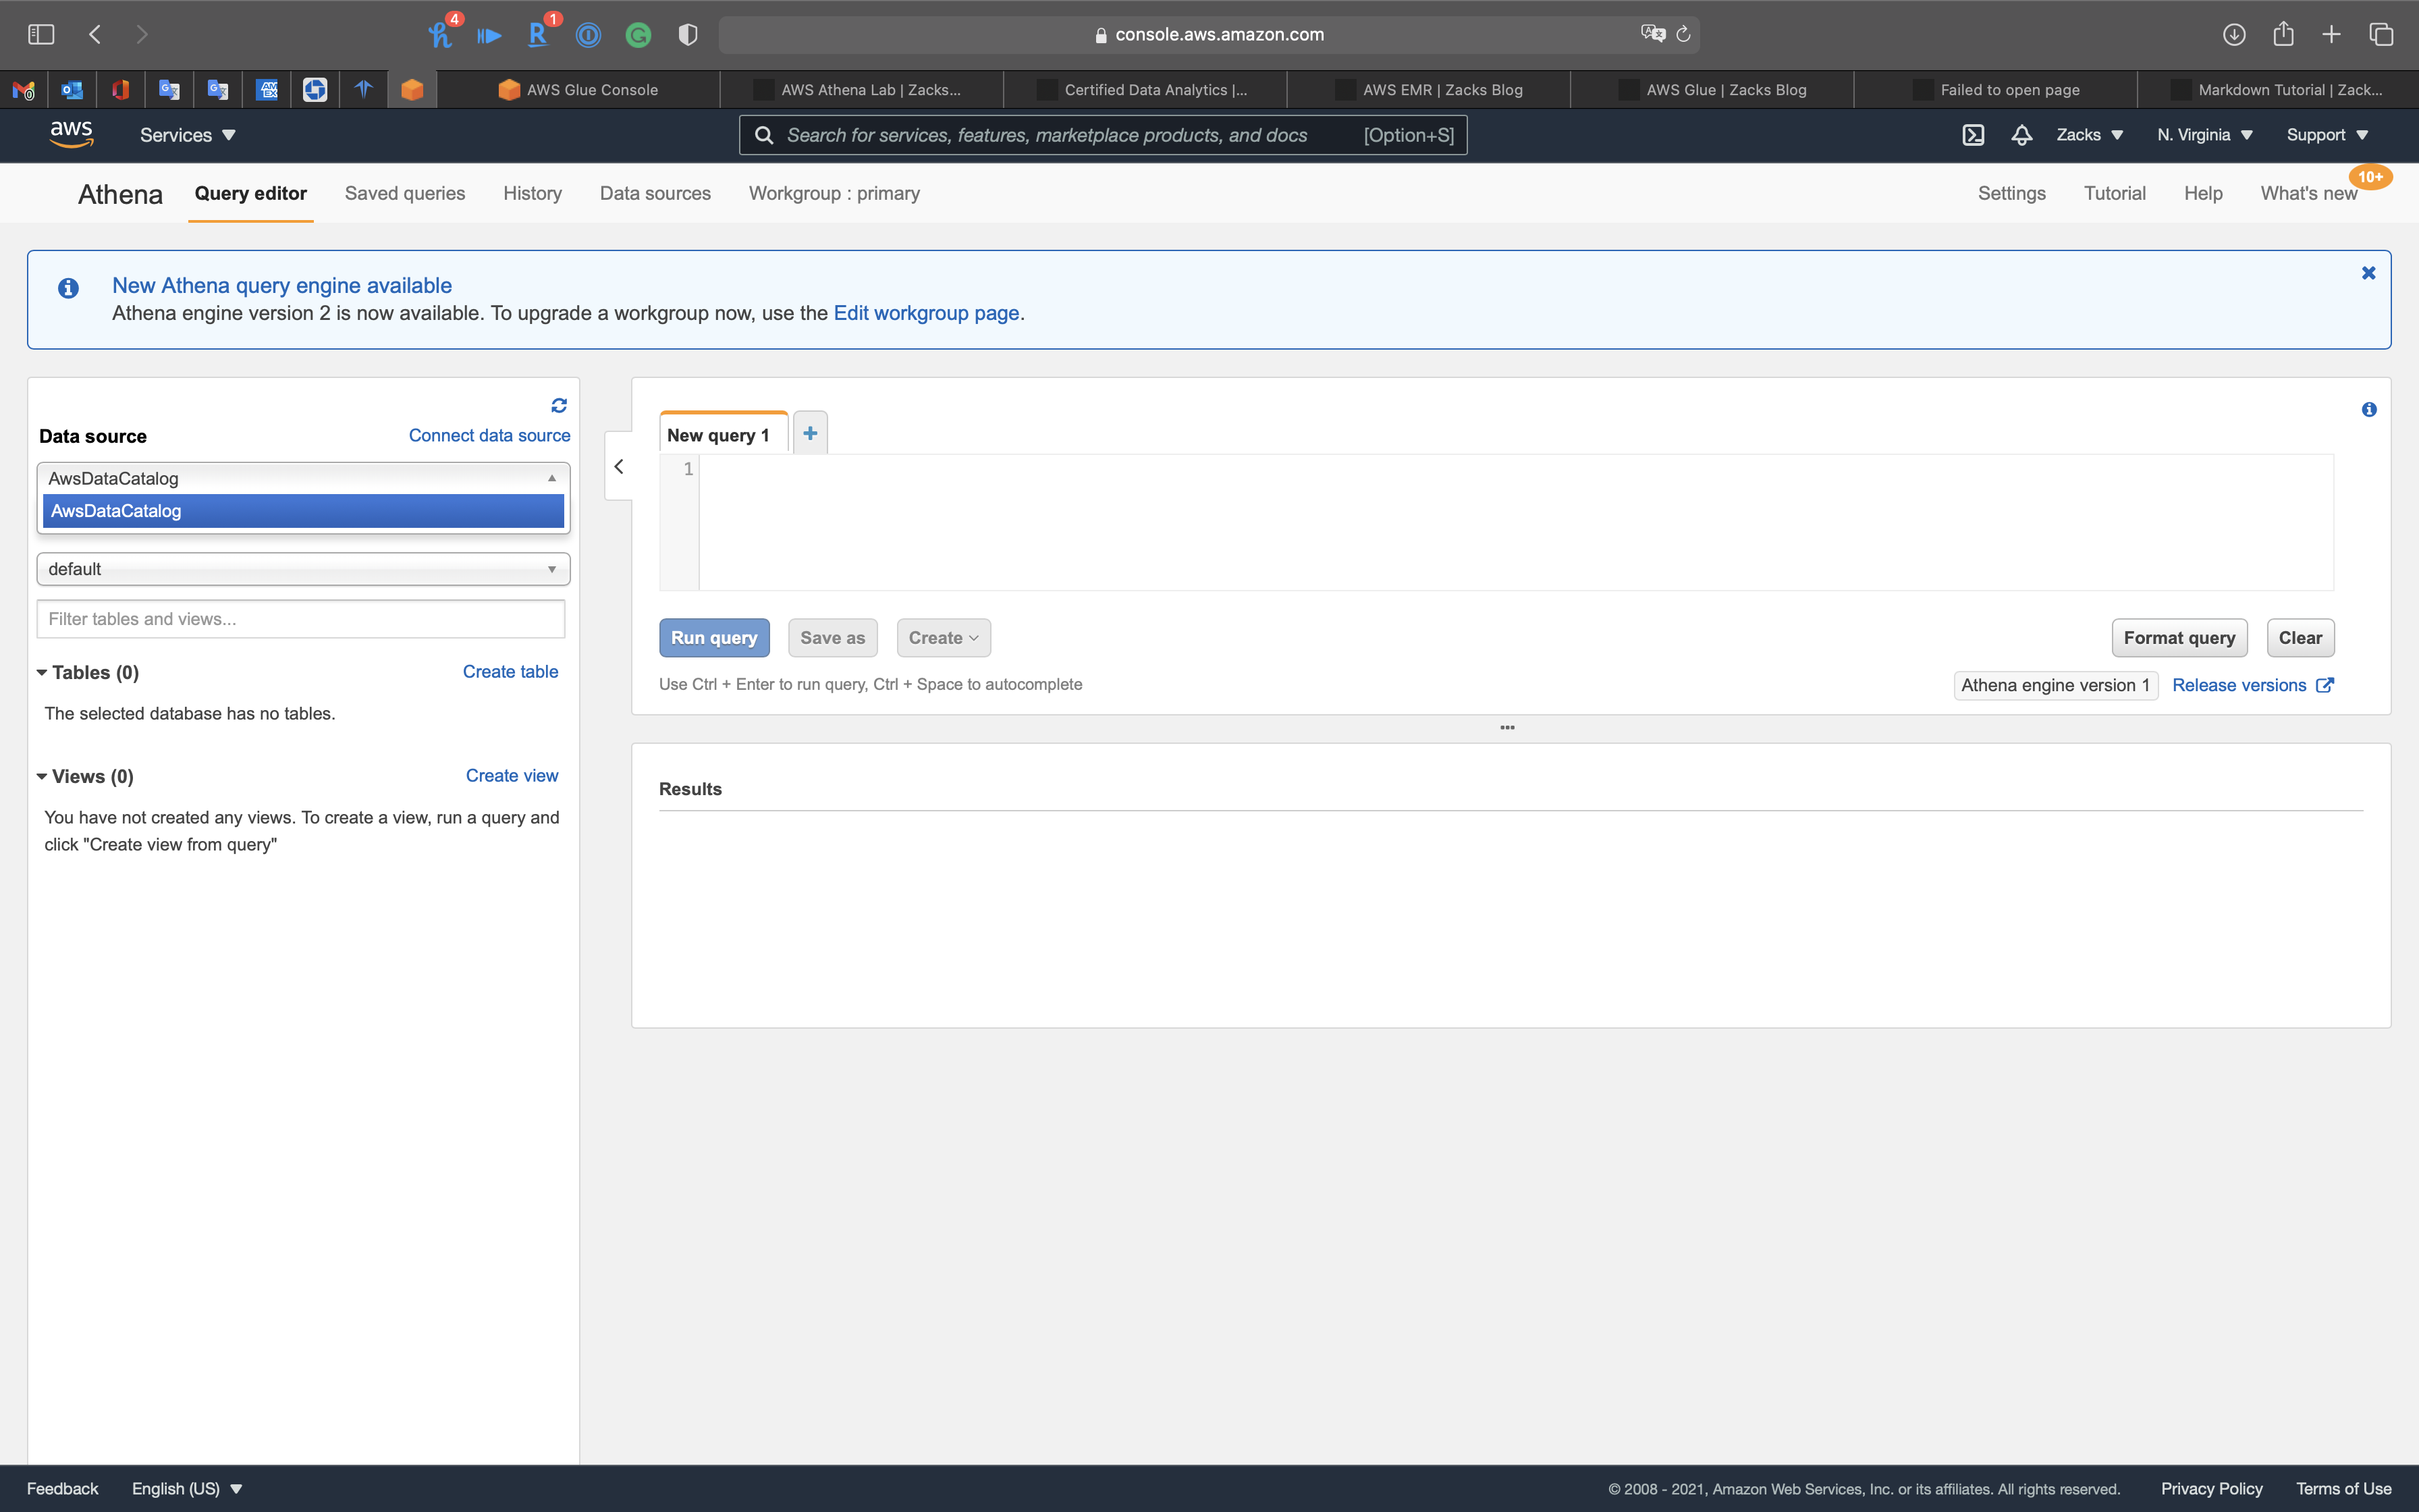Collapse the Tables section

(42, 673)
